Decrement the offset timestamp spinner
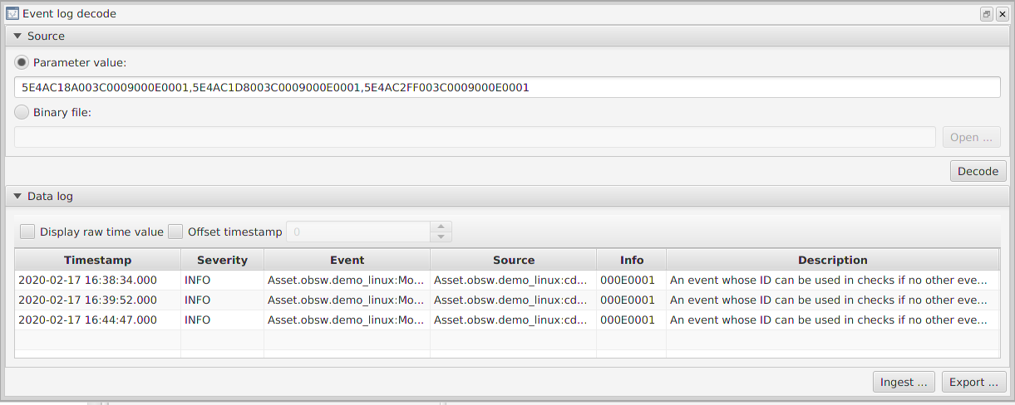This screenshot has width=1015, height=405. (441, 237)
